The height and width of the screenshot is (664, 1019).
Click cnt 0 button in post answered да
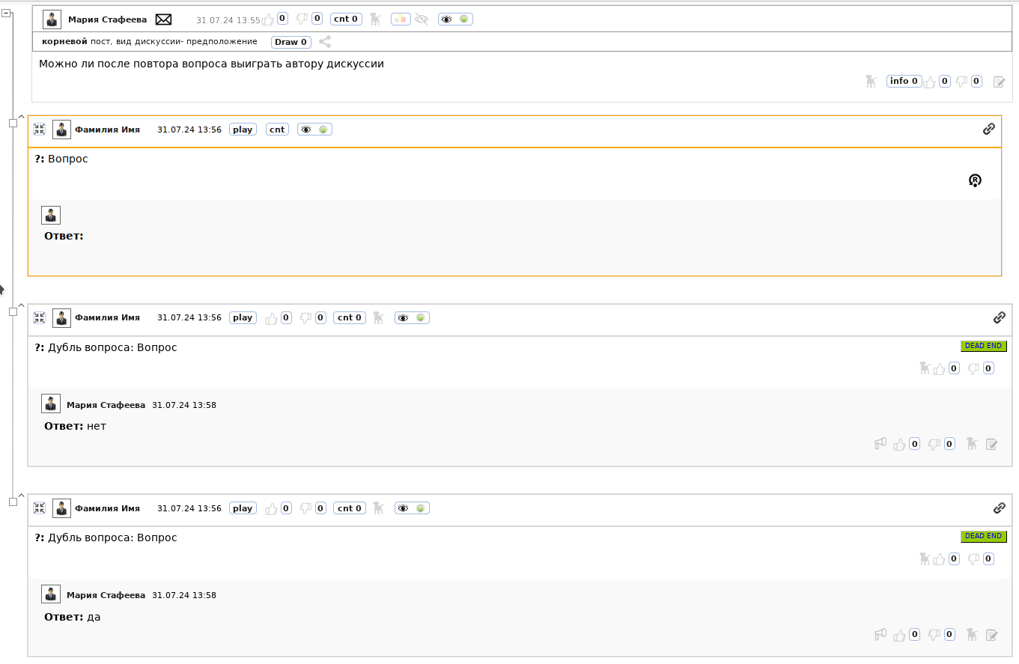(350, 508)
